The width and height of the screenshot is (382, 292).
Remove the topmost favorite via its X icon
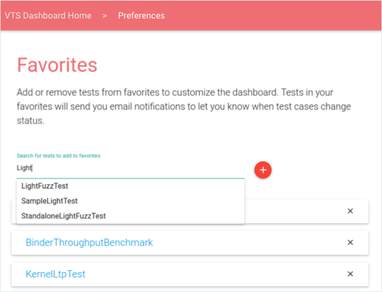(350, 211)
